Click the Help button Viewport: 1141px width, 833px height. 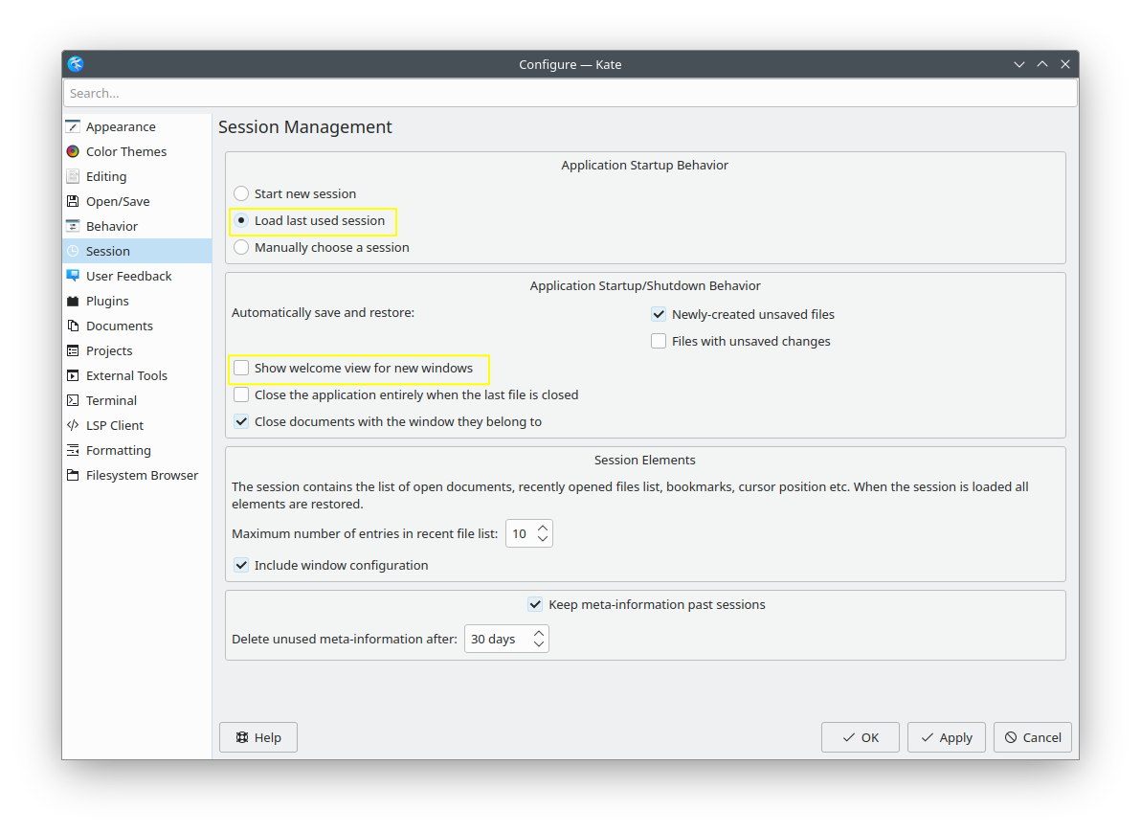click(x=258, y=737)
